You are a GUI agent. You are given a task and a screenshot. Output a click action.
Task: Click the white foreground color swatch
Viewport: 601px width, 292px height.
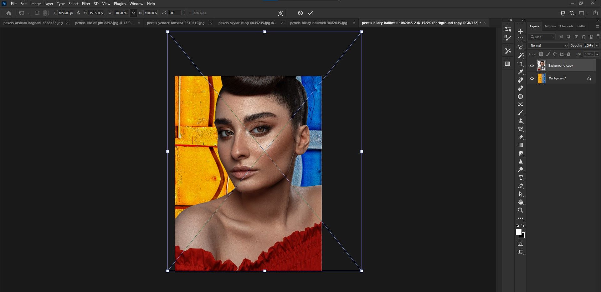tap(518, 232)
